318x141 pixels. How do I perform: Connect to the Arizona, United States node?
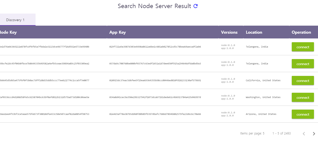pos(303,114)
